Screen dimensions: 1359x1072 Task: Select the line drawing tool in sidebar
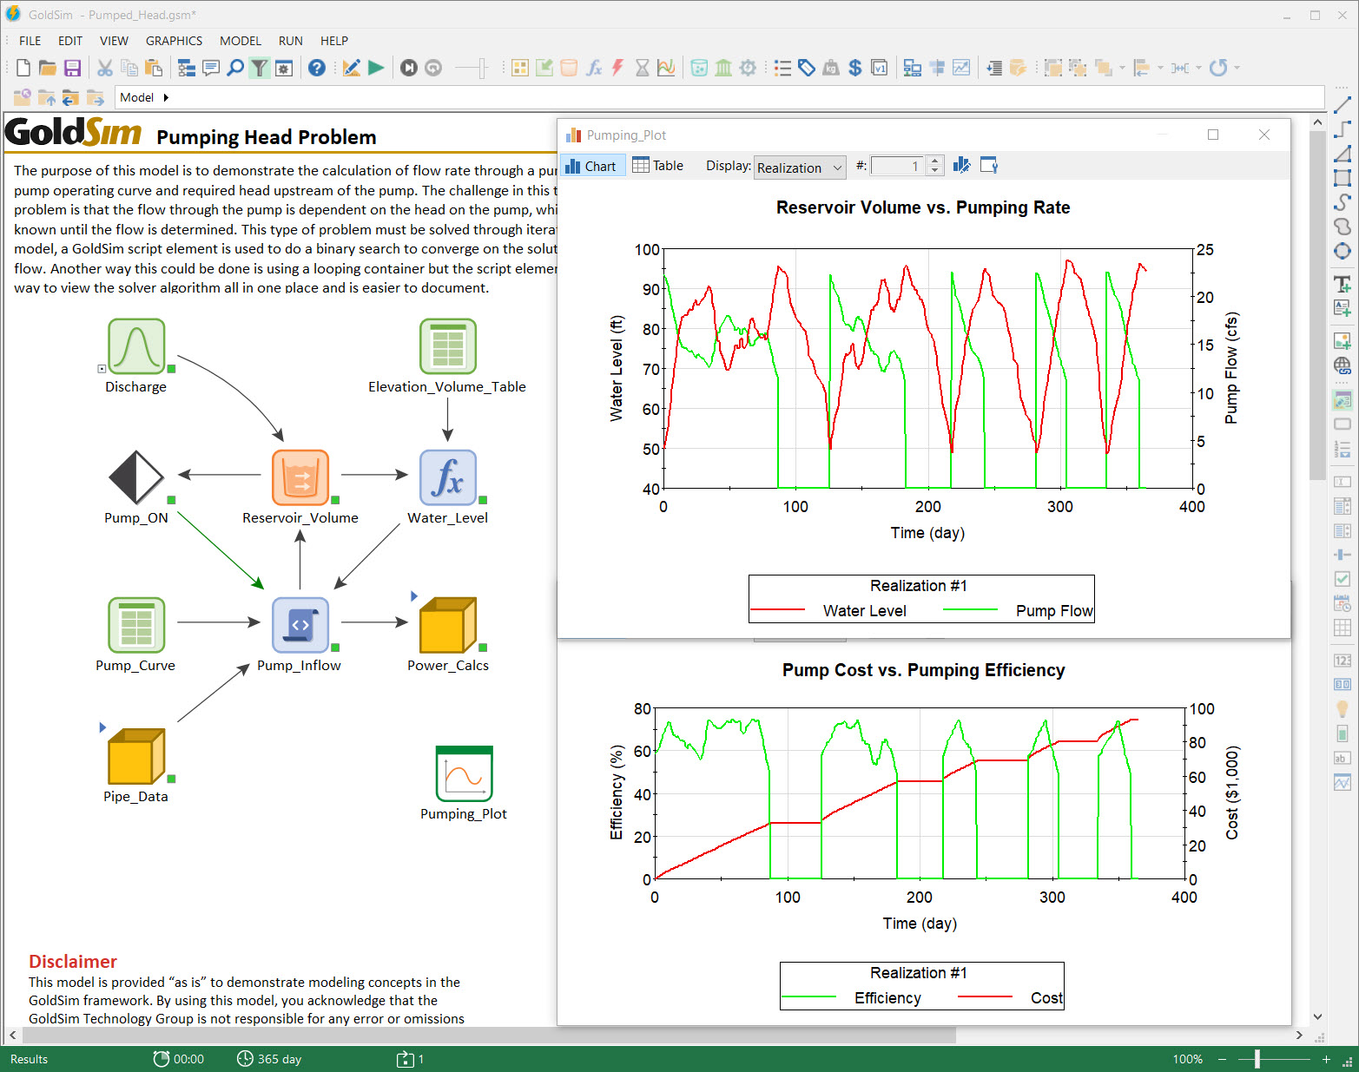[1343, 105]
